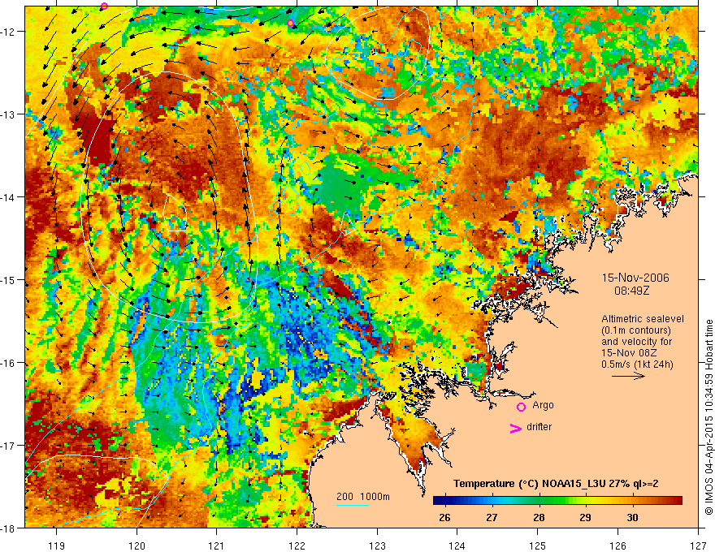Click the colorbar label 26

click(x=444, y=517)
